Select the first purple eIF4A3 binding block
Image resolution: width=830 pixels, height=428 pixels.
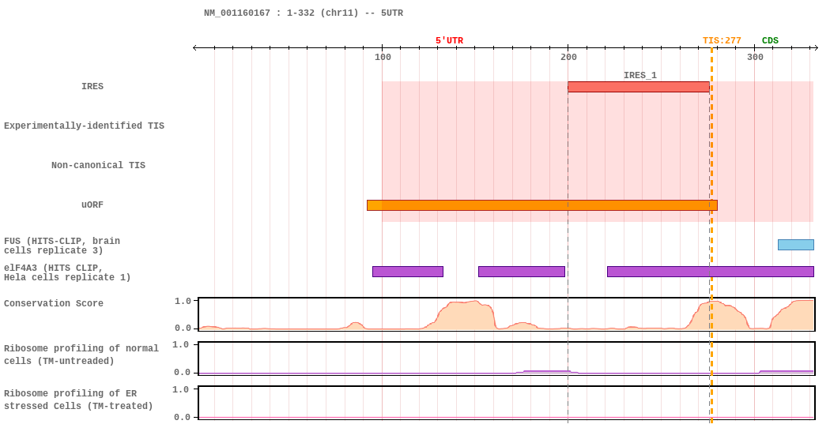[x=408, y=272]
